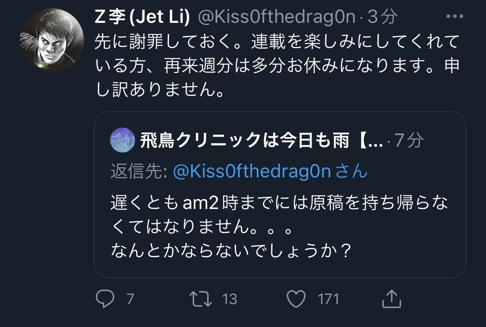Click the 返信先: label in the quoted tweet
The width and height of the screenshot is (486, 327).
[x=139, y=171]
